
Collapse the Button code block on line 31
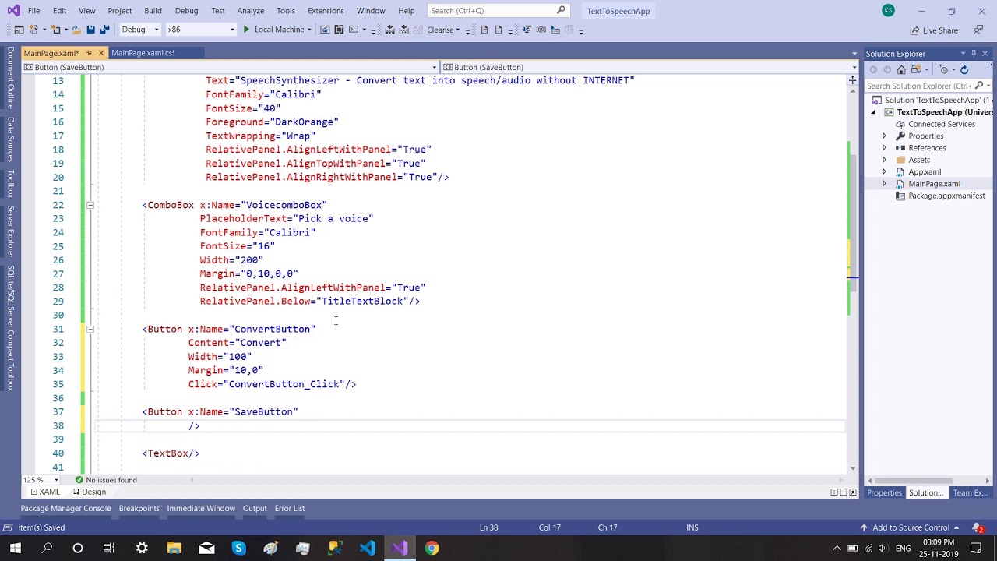coord(90,329)
